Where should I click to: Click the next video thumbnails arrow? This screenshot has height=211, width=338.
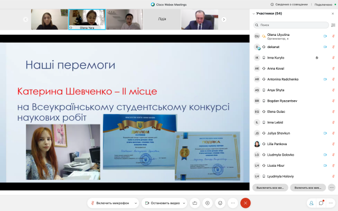tap(224, 20)
